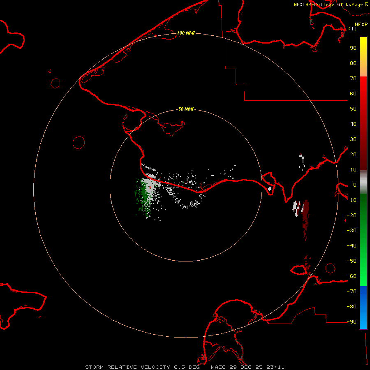Click the 10 value on the velocity scale

coord(353,170)
